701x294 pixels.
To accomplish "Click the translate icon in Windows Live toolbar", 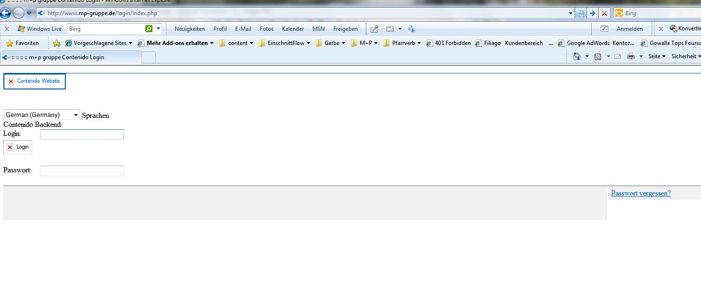I will tap(411, 29).
